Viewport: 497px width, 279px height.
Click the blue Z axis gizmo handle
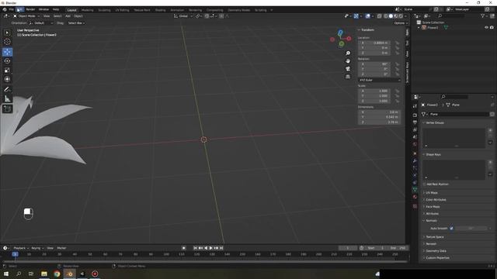[x=340, y=33]
